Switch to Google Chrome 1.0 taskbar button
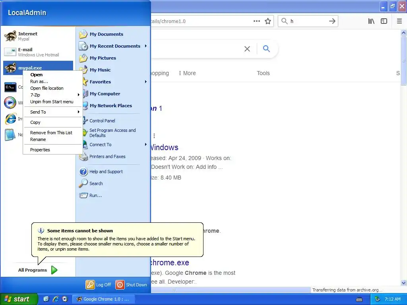 (x=103, y=299)
